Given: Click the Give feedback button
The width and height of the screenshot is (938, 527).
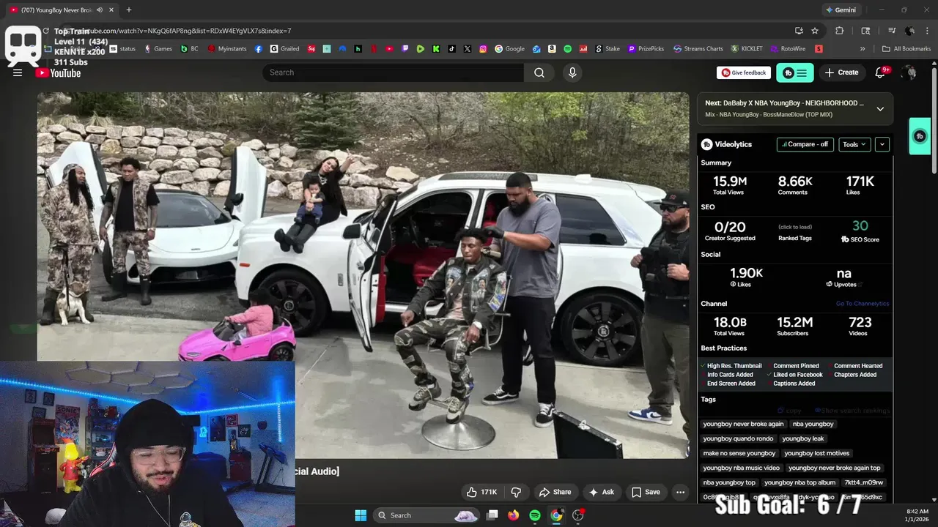Looking at the screenshot, I should [744, 72].
